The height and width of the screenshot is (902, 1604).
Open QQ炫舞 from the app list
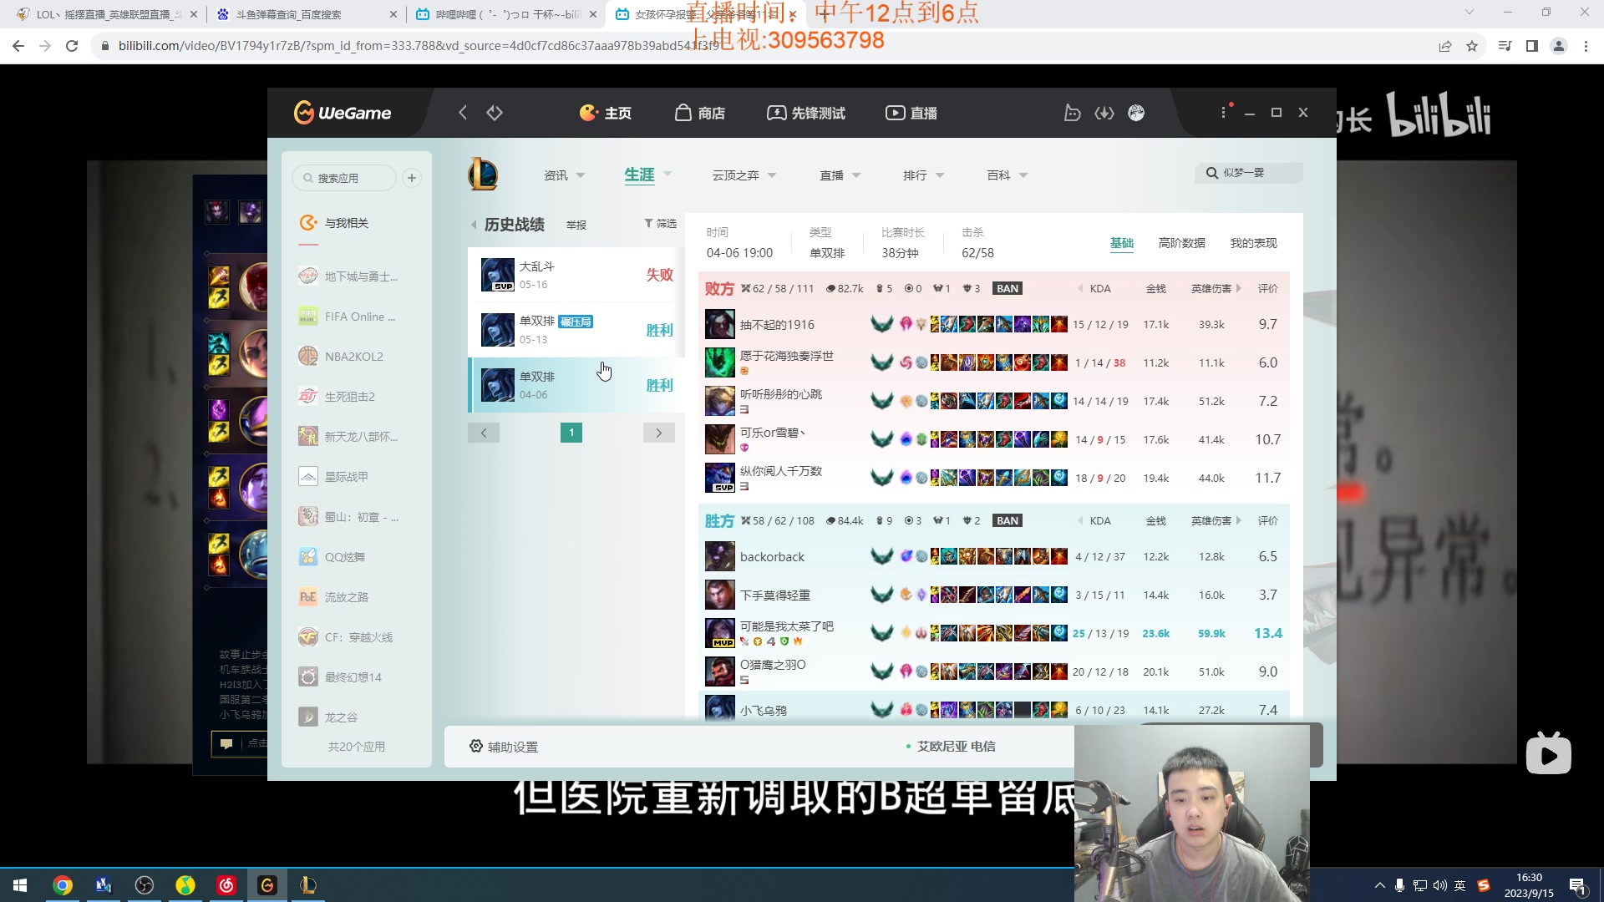pos(308,556)
